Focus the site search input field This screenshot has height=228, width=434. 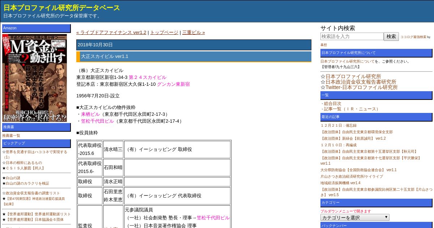click(352, 37)
